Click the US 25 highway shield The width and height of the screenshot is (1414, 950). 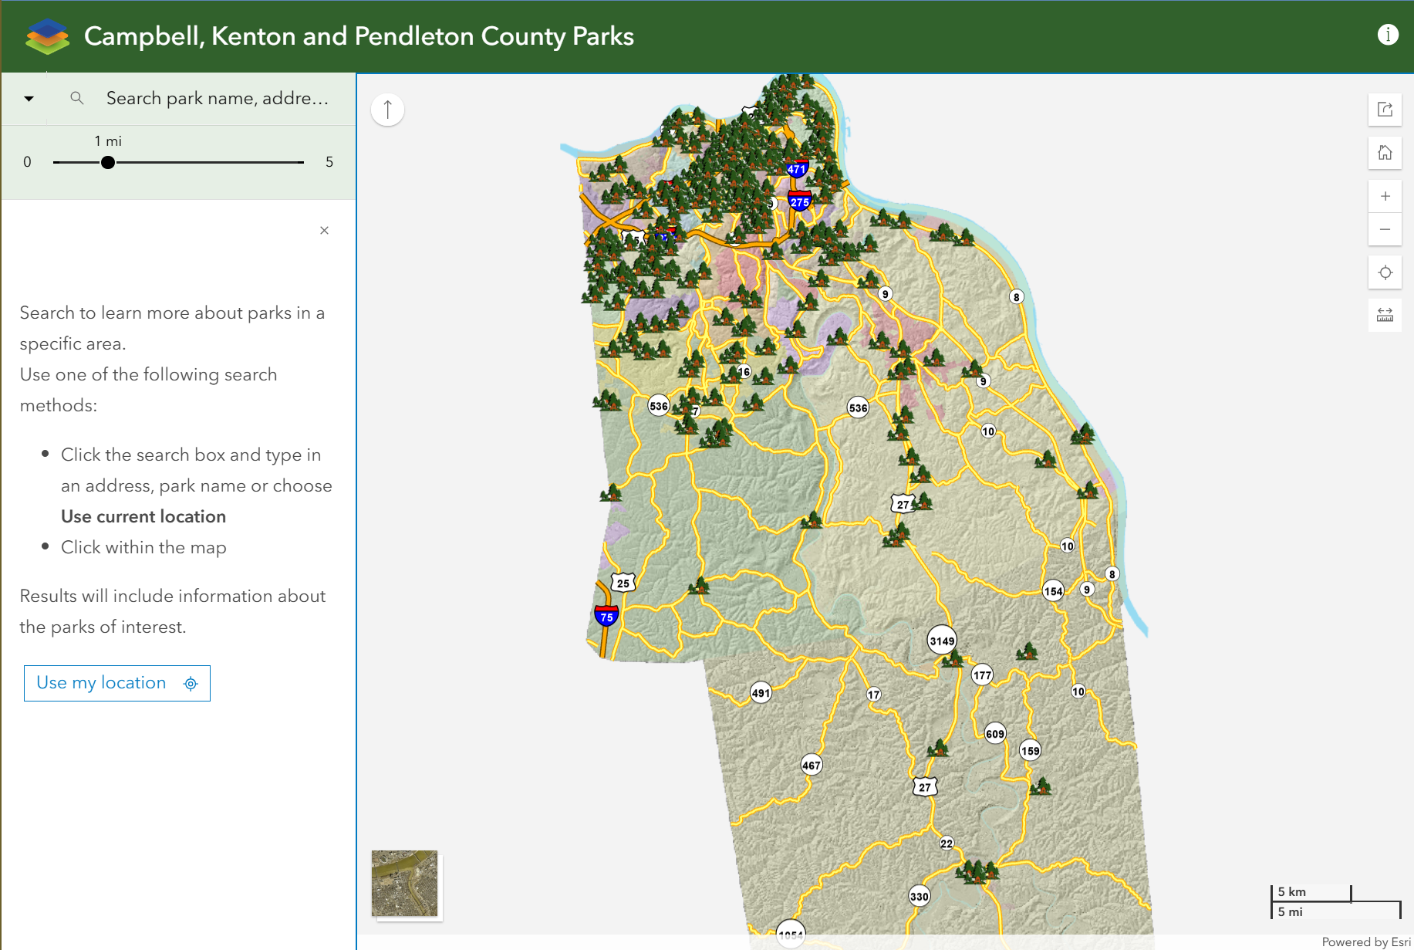[623, 583]
